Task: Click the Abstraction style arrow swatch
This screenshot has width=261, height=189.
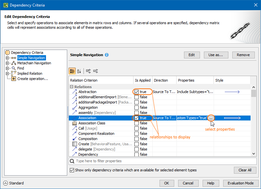Action: coord(232,92)
